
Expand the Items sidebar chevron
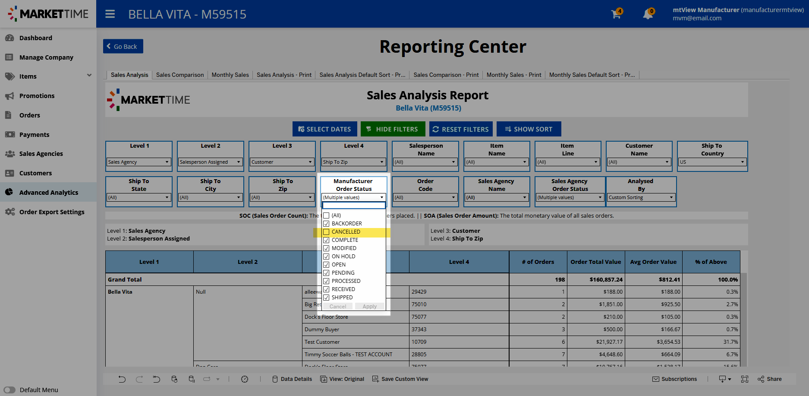pos(89,76)
